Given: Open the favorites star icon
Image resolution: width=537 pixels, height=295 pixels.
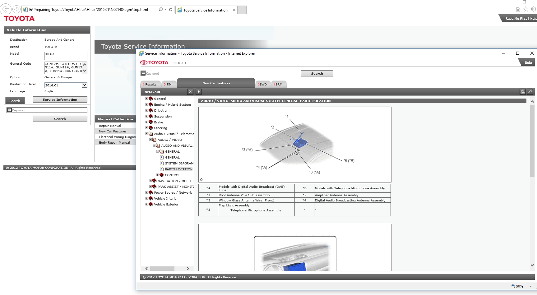Looking at the screenshot, I should 525,9.
